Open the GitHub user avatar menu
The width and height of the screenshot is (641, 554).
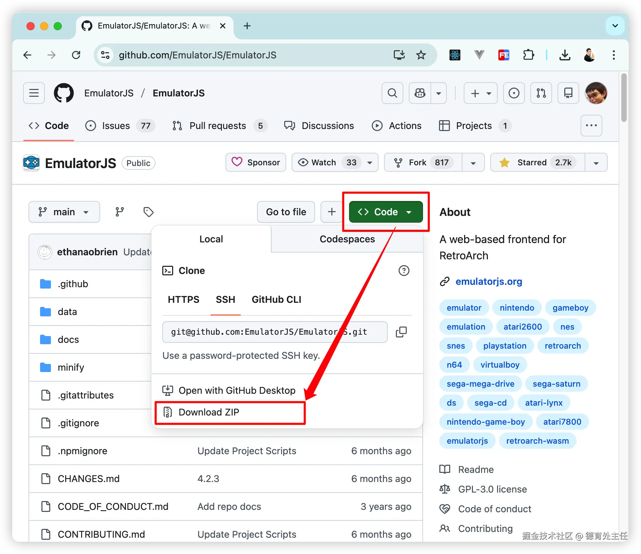[596, 93]
